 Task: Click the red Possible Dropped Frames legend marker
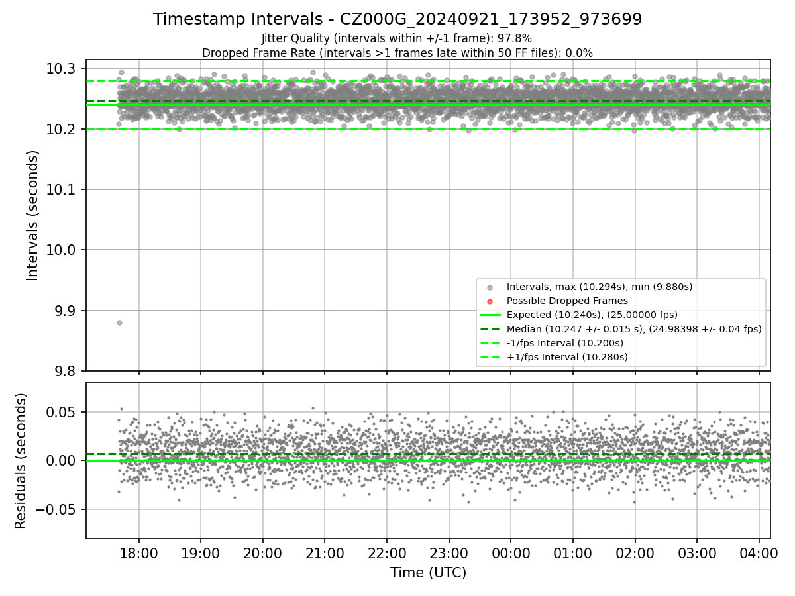pos(490,301)
